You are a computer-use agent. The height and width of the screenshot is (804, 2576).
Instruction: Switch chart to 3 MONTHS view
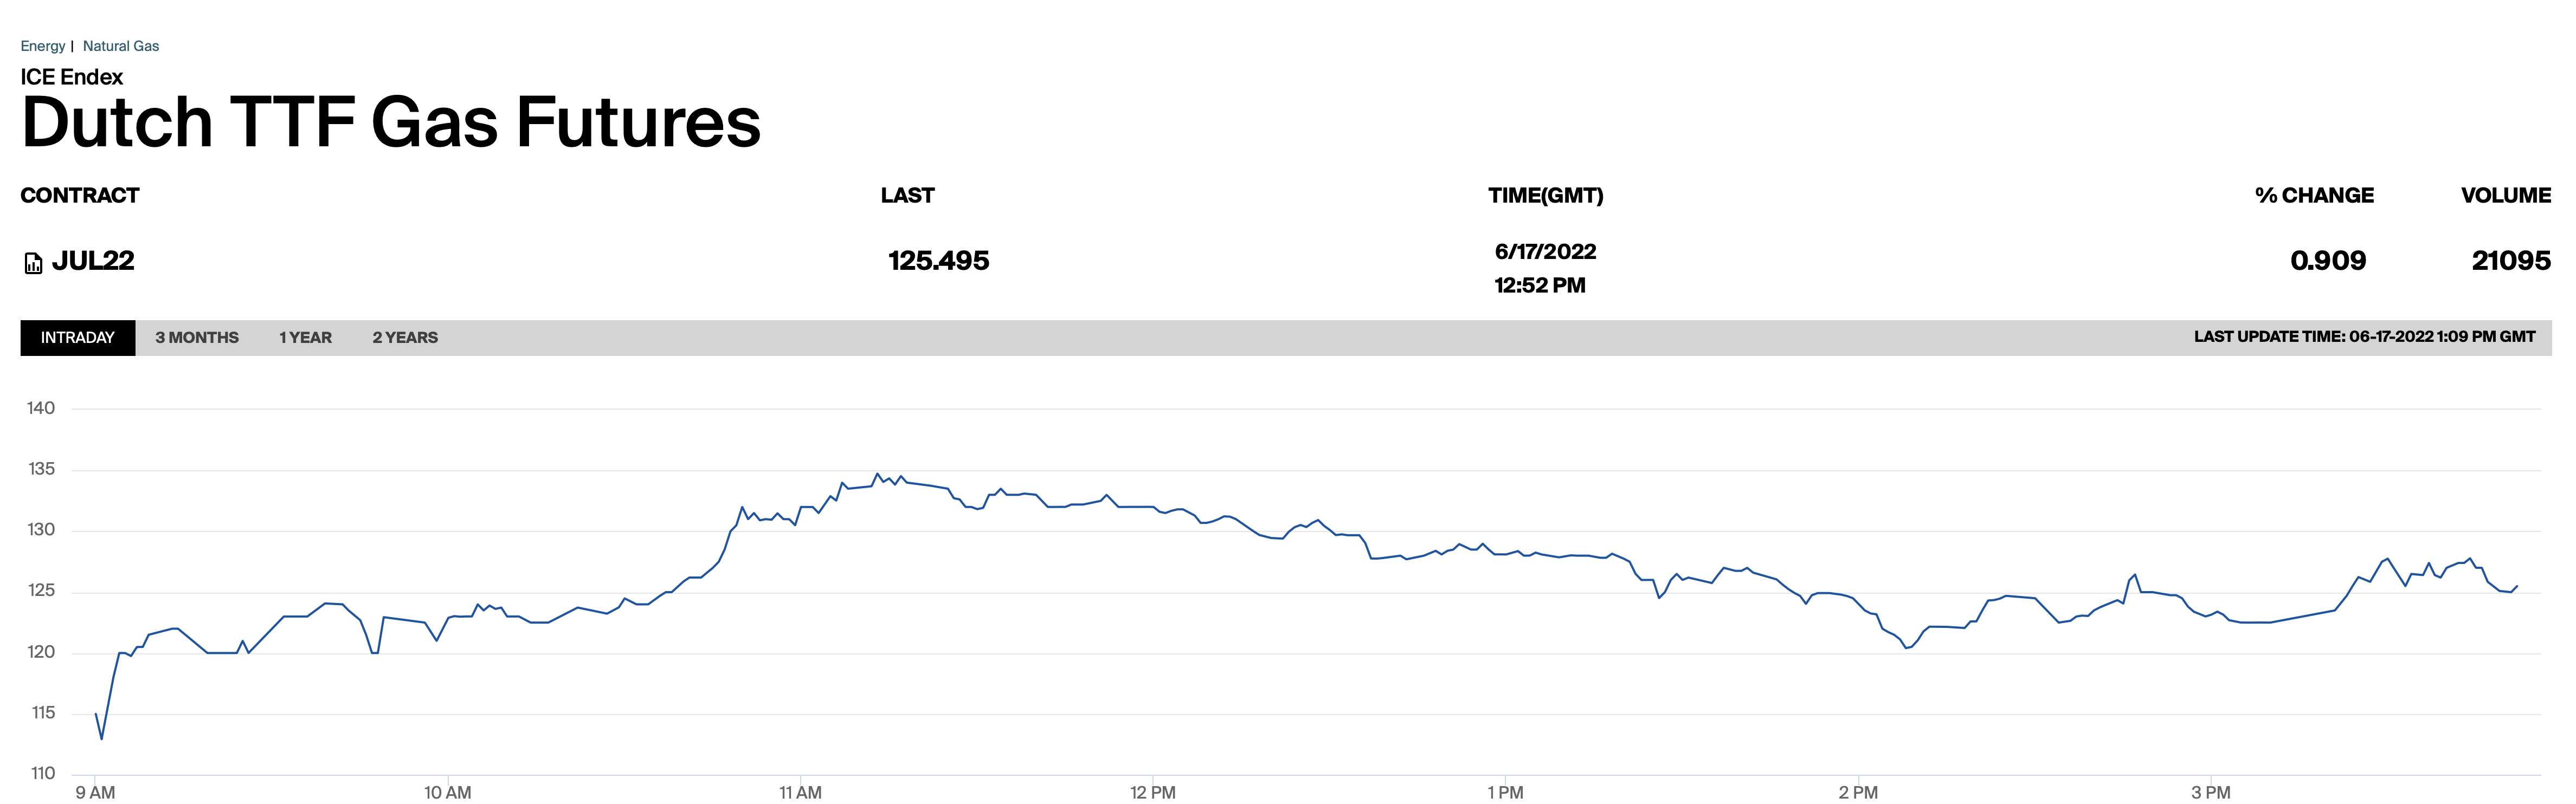[196, 338]
